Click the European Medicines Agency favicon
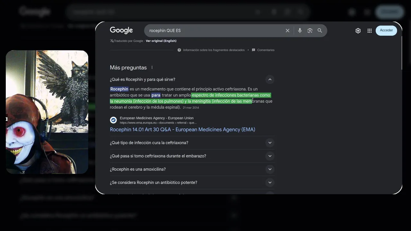411x231 pixels. click(x=113, y=120)
